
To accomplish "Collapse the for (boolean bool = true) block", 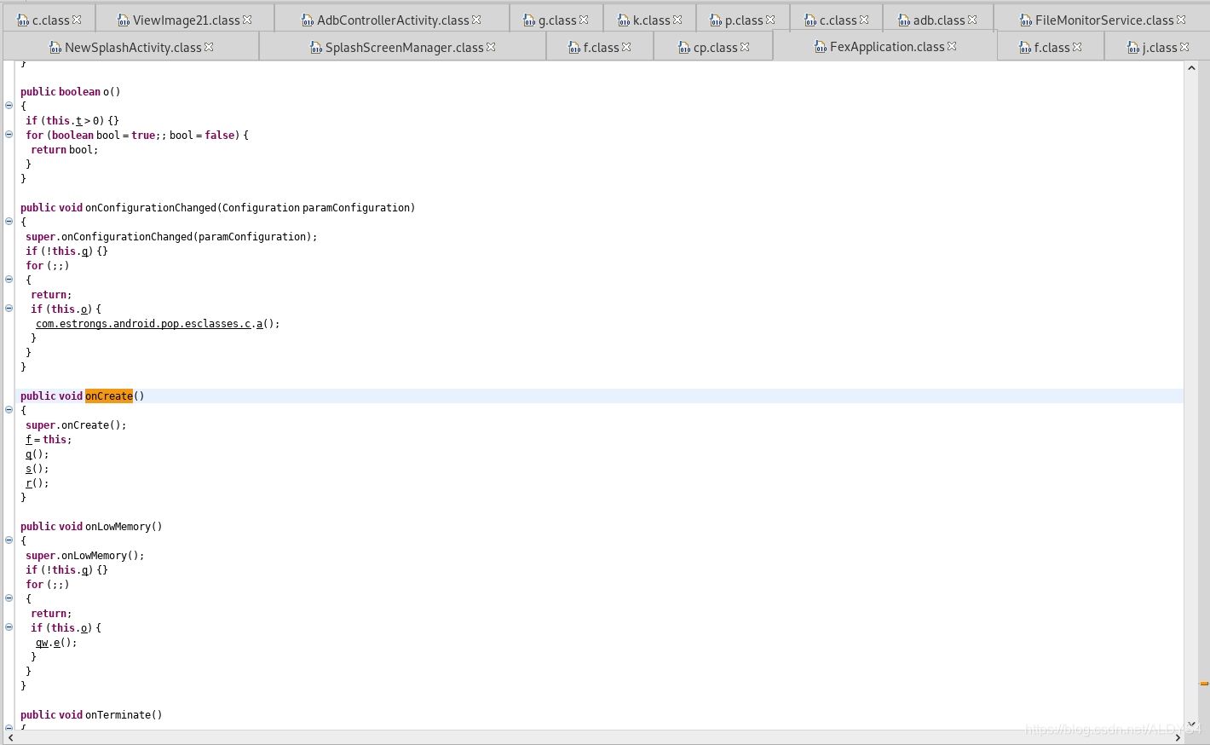I will 9,135.
